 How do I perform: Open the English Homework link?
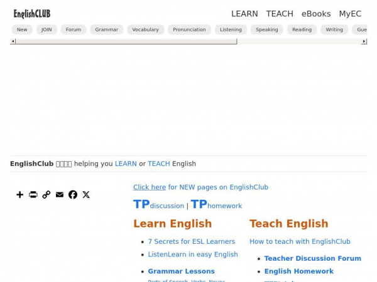(299, 271)
